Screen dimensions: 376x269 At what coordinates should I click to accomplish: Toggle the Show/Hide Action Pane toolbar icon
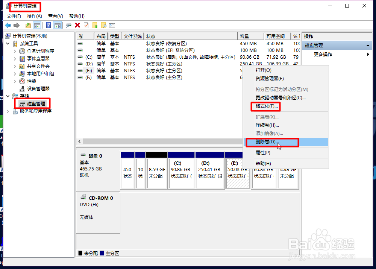pyautogui.click(x=58, y=25)
